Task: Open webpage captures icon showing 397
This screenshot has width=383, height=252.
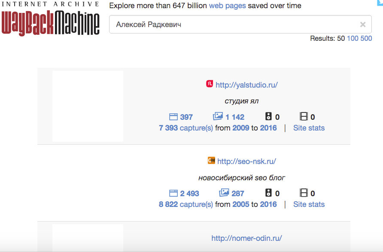Action: pos(173,117)
